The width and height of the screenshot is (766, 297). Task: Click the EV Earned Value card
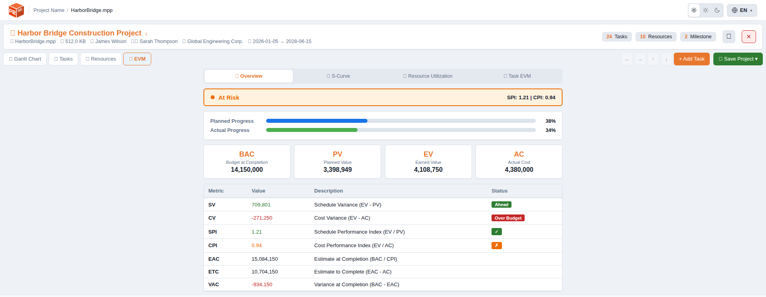(x=428, y=161)
